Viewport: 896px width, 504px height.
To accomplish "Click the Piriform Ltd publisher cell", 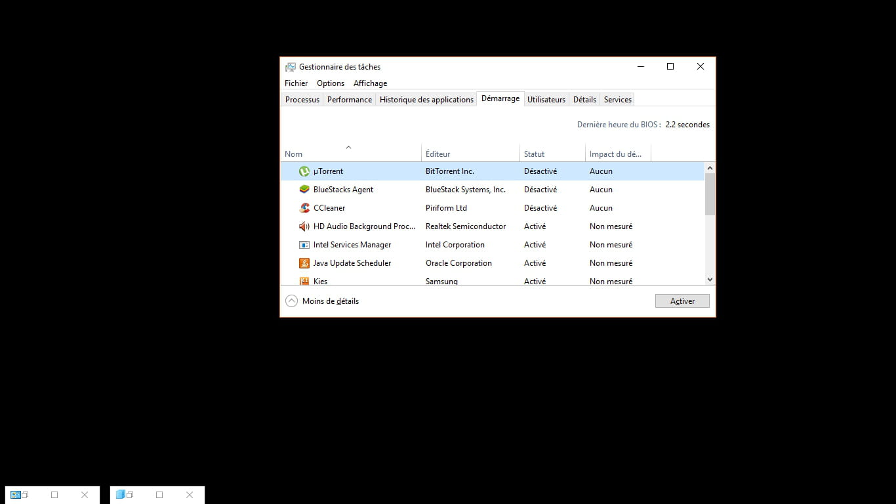I will 446,208.
